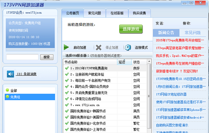Click the green burst icon beside 全部
The image size is (209, 133).
tap(8, 90)
